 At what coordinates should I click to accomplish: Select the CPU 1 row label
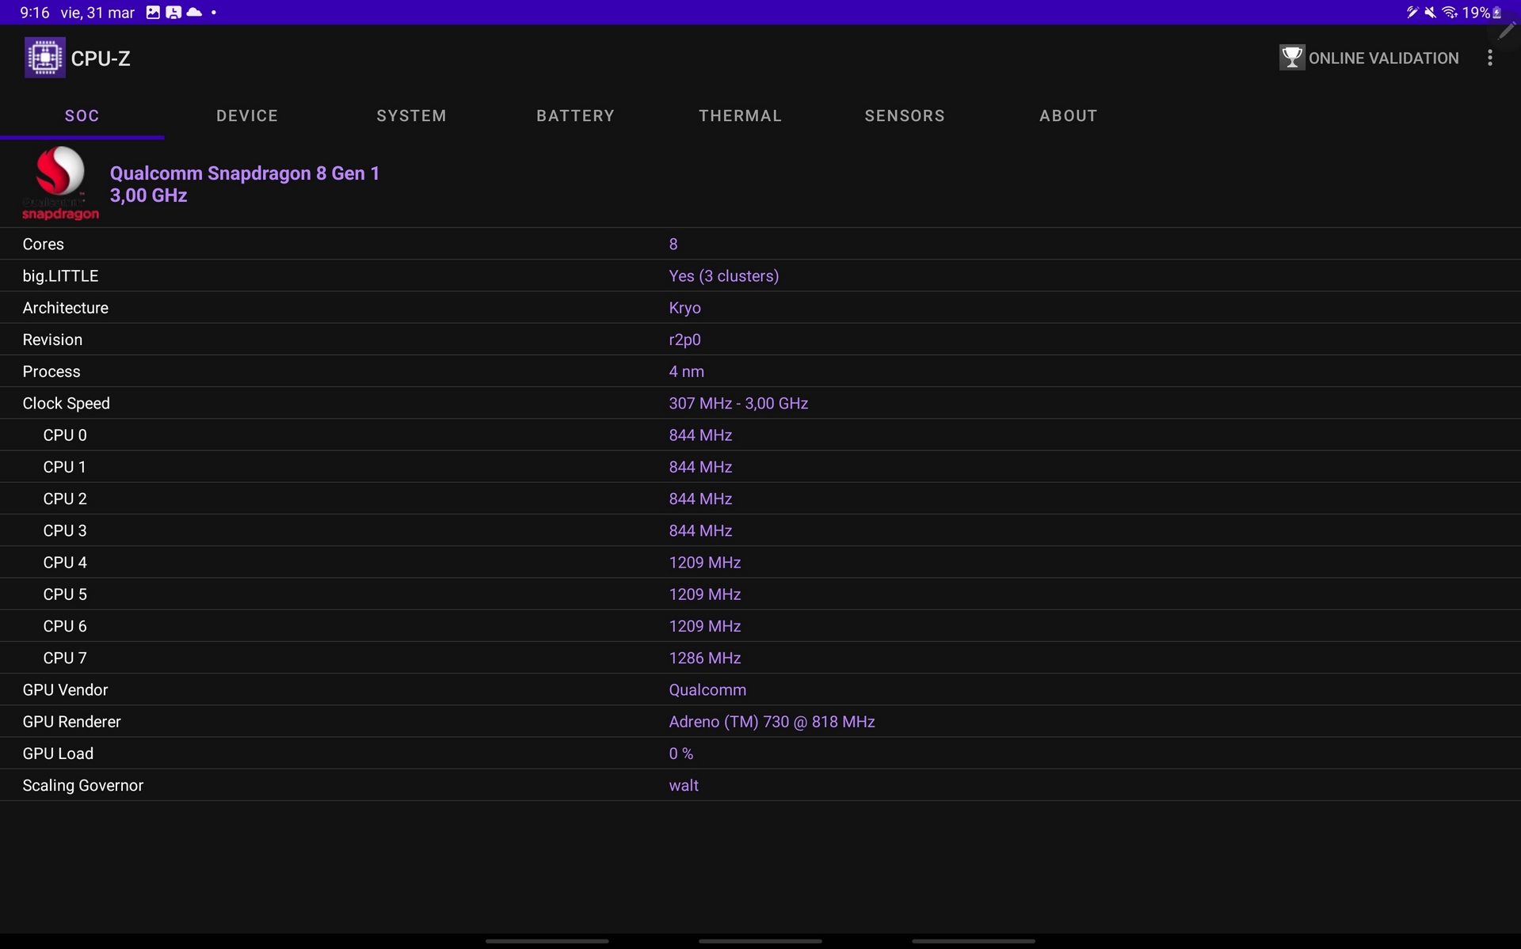click(64, 467)
